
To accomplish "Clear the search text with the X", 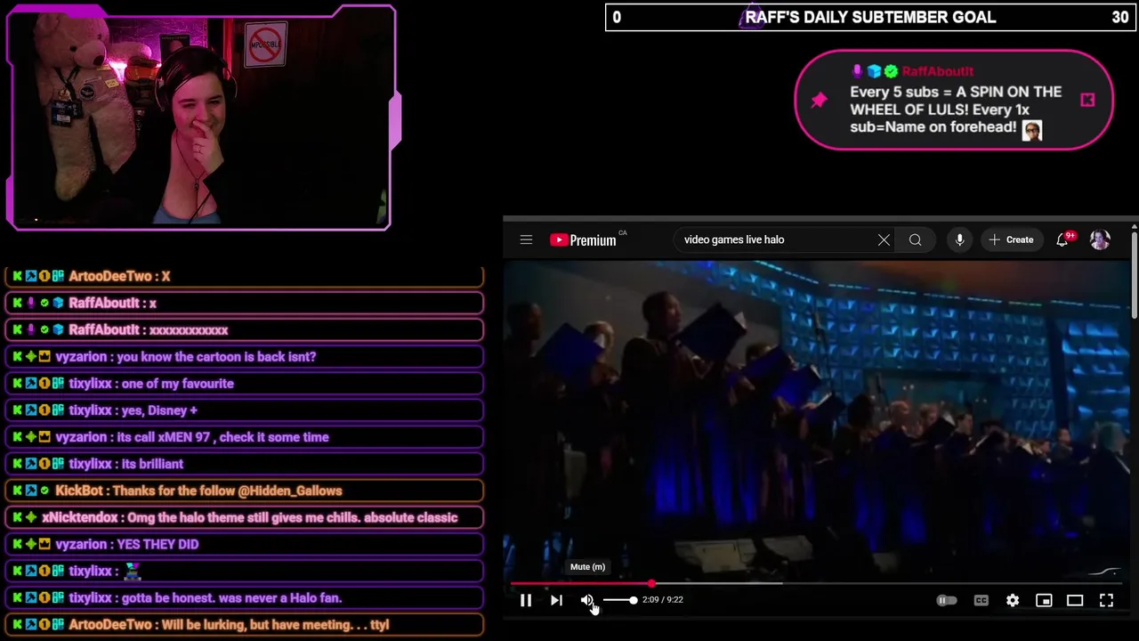I will click(x=884, y=239).
